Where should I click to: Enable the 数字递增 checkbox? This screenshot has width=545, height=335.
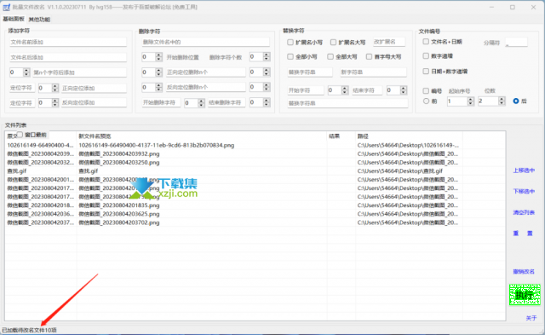[x=426, y=56]
